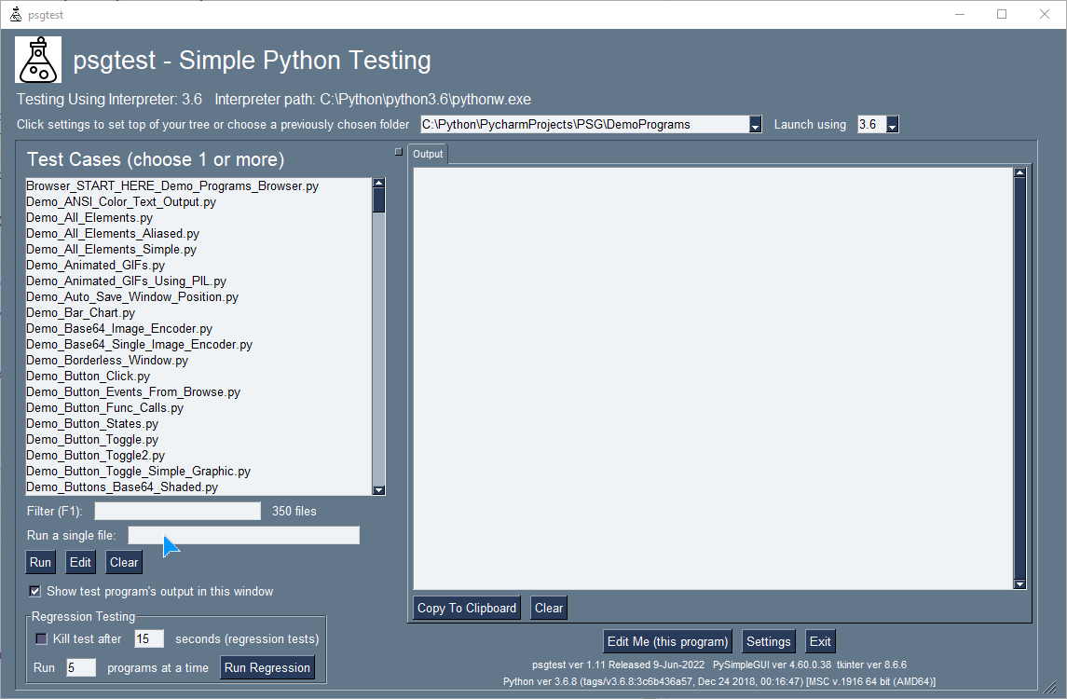Click the psgtest flask logo image
Screen dimensions: 1067x699
point(38,60)
